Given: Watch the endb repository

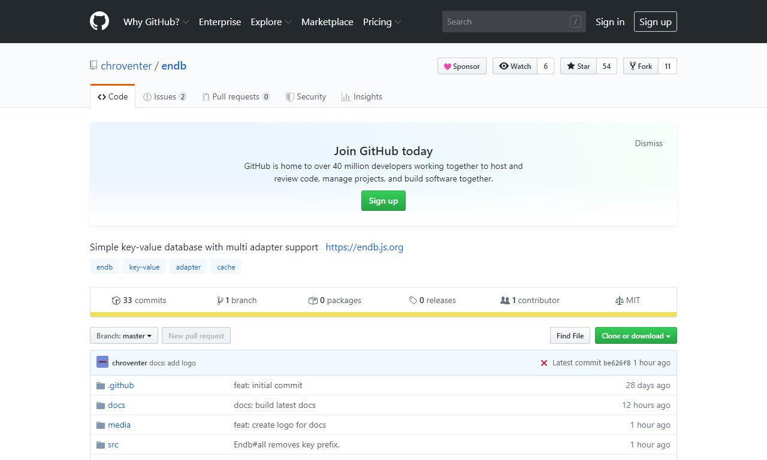Looking at the screenshot, I should tap(515, 66).
